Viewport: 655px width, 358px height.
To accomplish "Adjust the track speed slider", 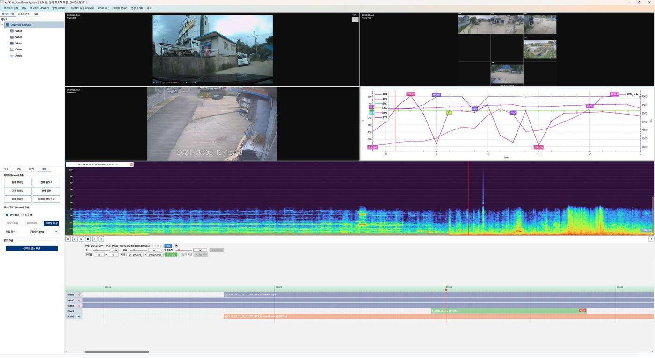I will coord(179,250).
